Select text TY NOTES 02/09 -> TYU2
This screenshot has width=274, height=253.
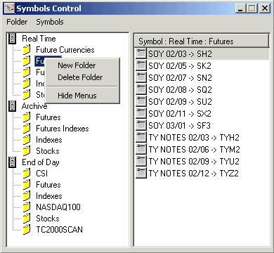click(194, 162)
